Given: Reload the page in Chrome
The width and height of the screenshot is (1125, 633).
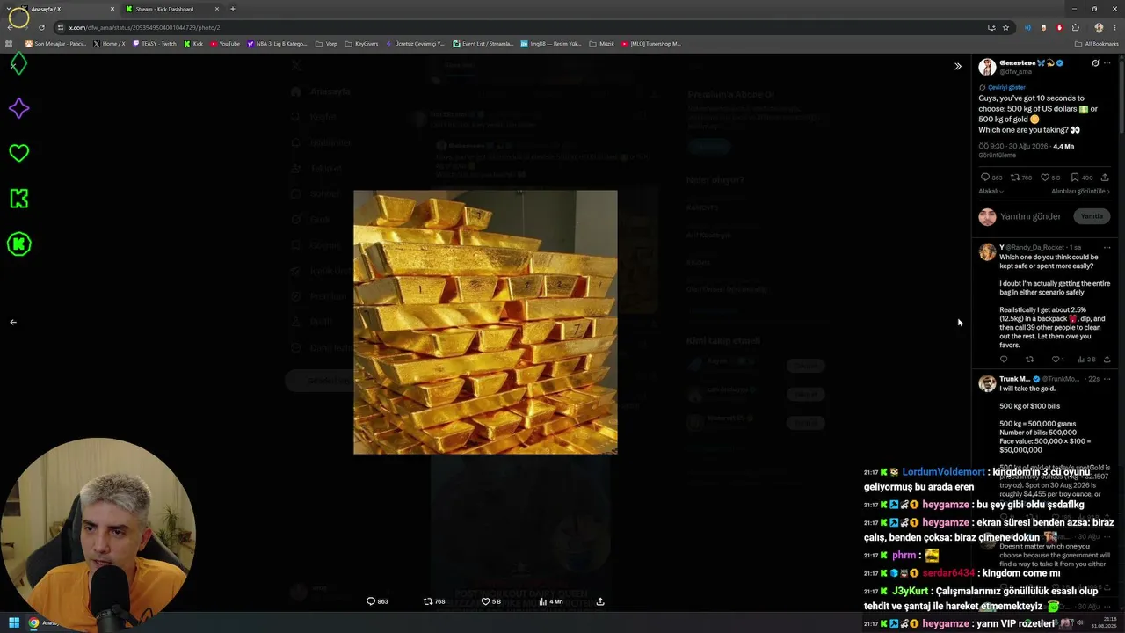Looking at the screenshot, I should (41, 27).
